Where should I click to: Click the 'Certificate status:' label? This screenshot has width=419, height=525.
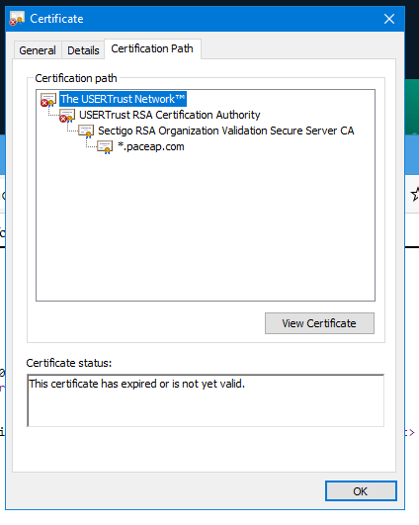69,363
